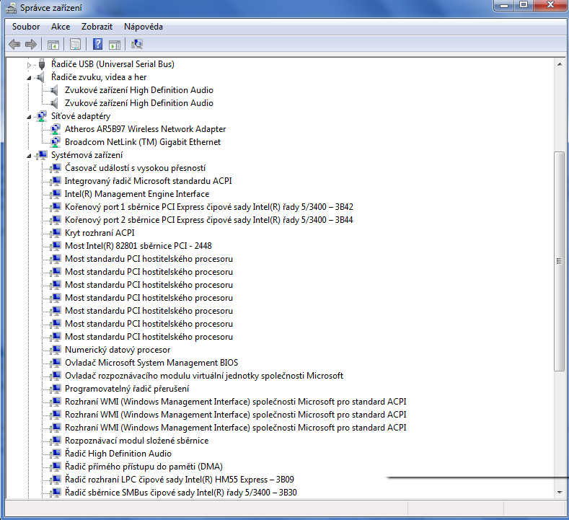Click icon beside Numerický datový procesor

click(56, 350)
